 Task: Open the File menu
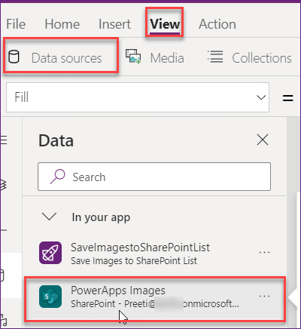pos(16,24)
